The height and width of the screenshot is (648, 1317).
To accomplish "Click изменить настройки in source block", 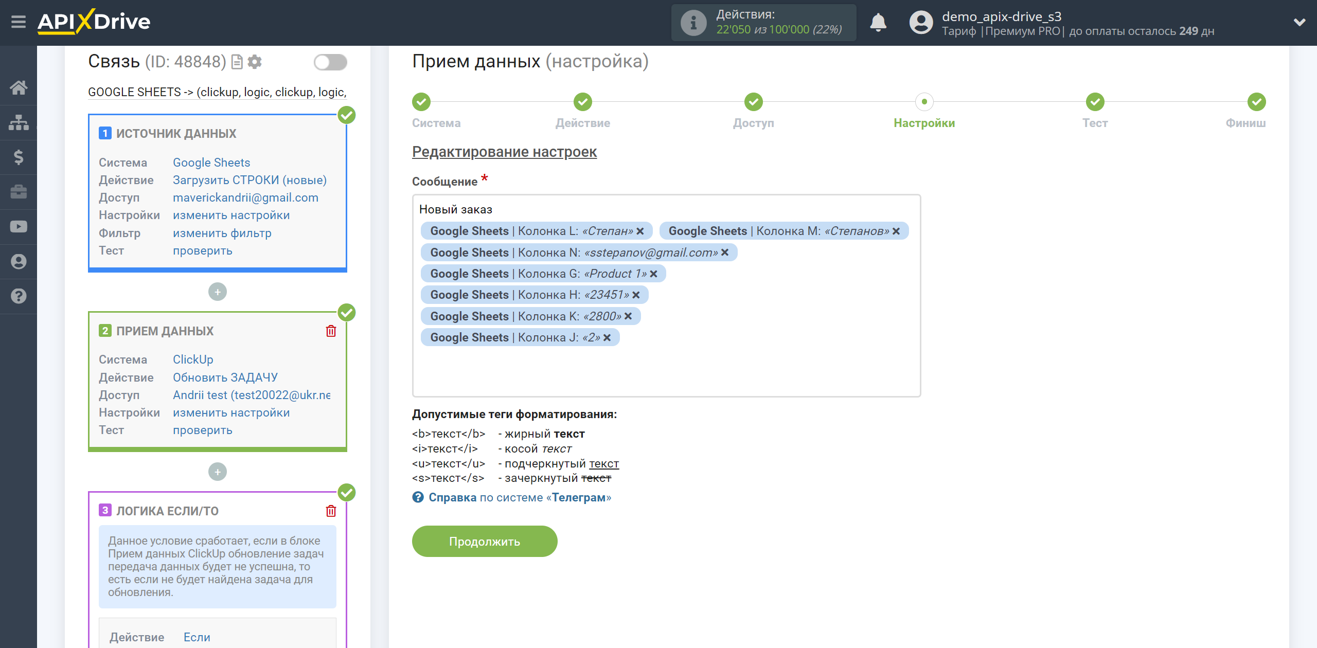I will click(x=232, y=215).
